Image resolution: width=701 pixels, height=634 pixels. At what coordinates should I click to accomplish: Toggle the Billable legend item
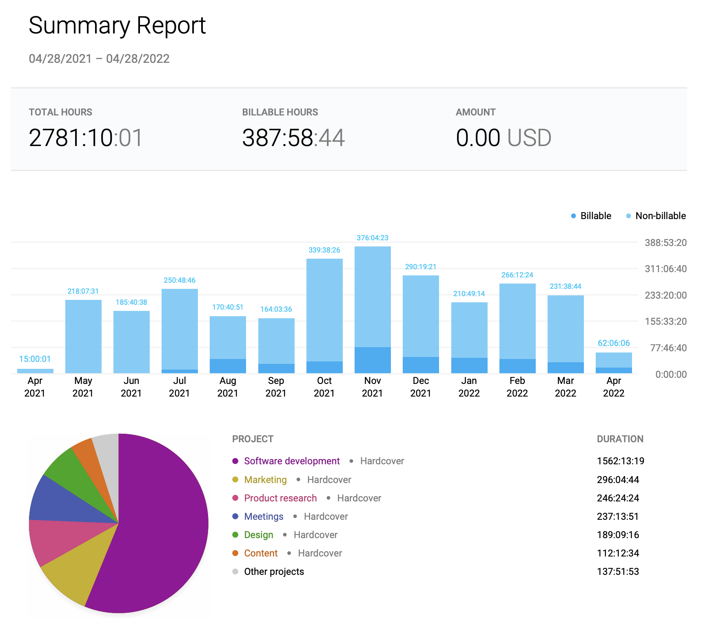coord(591,216)
